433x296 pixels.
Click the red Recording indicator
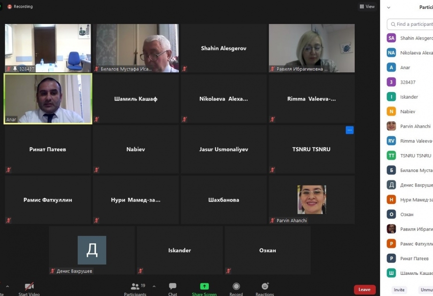(20, 7)
